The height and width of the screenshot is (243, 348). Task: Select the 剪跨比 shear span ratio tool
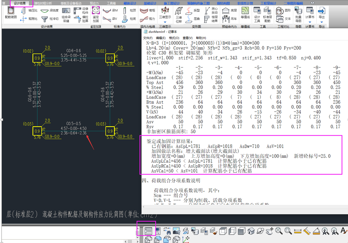29,19
